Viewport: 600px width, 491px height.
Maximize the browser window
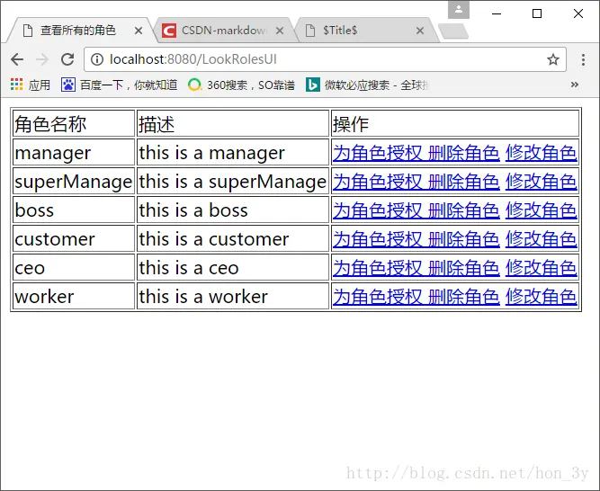[x=537, y=13]
